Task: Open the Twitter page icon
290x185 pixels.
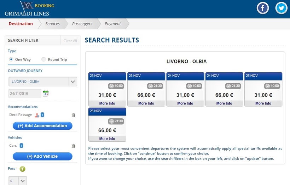Action: coord(282,8)
